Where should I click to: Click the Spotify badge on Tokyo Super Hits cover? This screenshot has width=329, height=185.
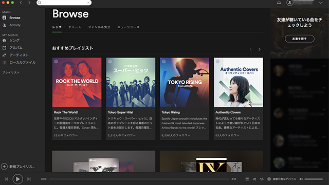tap(110, 62)
